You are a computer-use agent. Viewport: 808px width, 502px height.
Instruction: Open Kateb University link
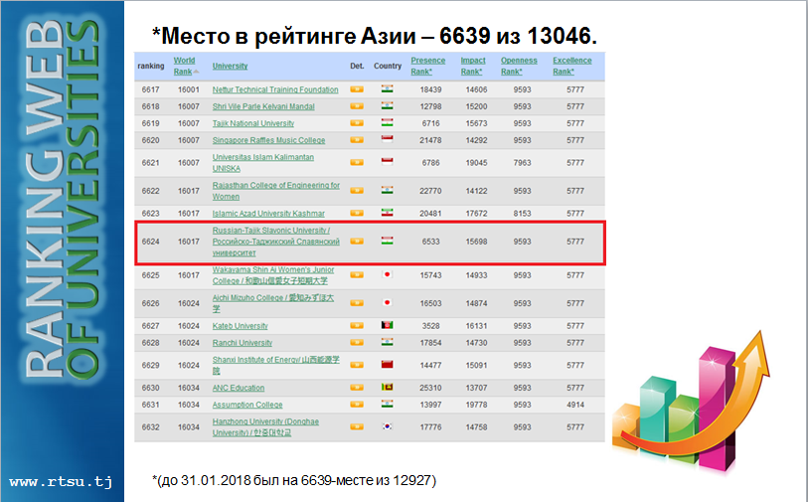coord(241,326)
